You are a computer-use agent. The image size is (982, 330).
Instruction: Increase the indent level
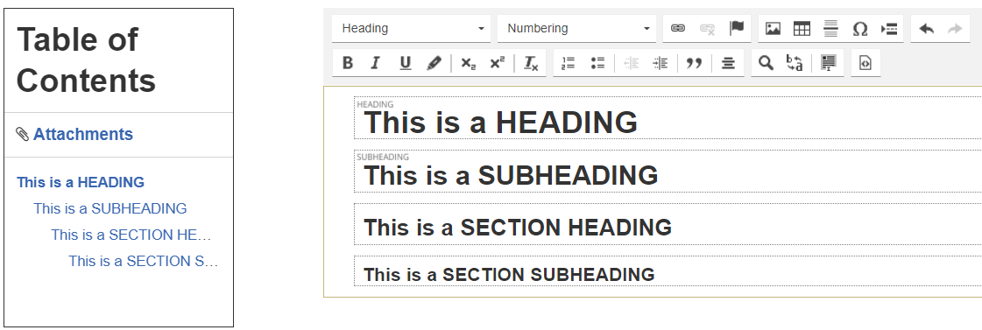tap(661, 63)
